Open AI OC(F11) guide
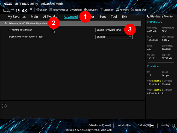Image resolution: width=177 pixels, height=133 pixels. 91,10
